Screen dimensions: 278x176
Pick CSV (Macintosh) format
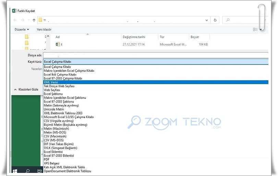156,137
